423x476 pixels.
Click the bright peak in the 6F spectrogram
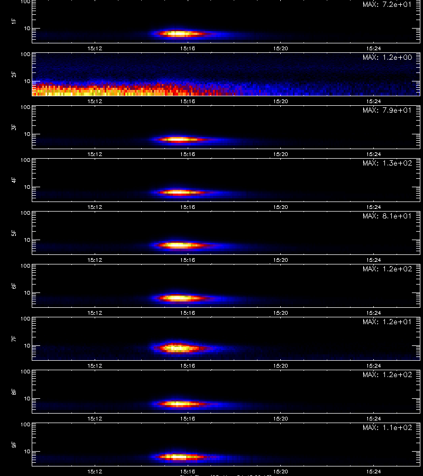179,298
